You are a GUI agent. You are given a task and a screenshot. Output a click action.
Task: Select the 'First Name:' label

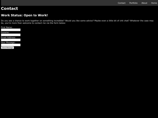pos(7,27)
